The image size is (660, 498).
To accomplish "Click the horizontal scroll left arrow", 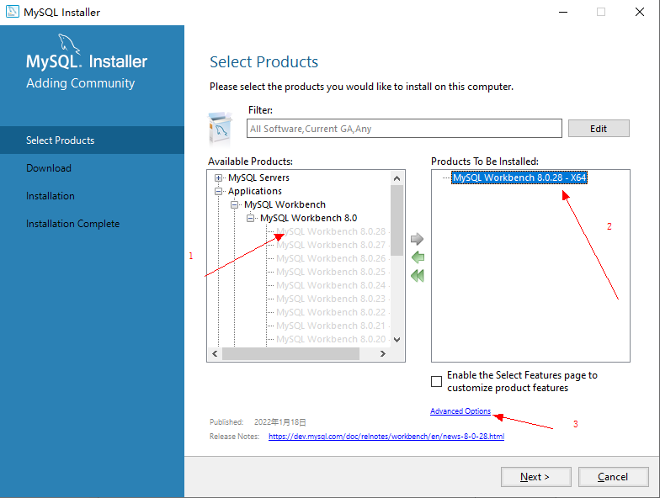I will [216, 353].
